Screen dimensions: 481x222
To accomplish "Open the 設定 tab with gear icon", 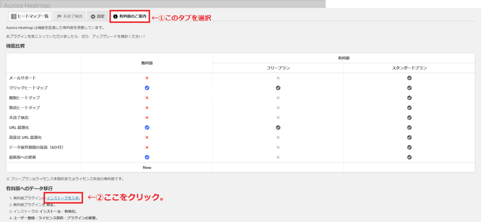I will 97,16.
